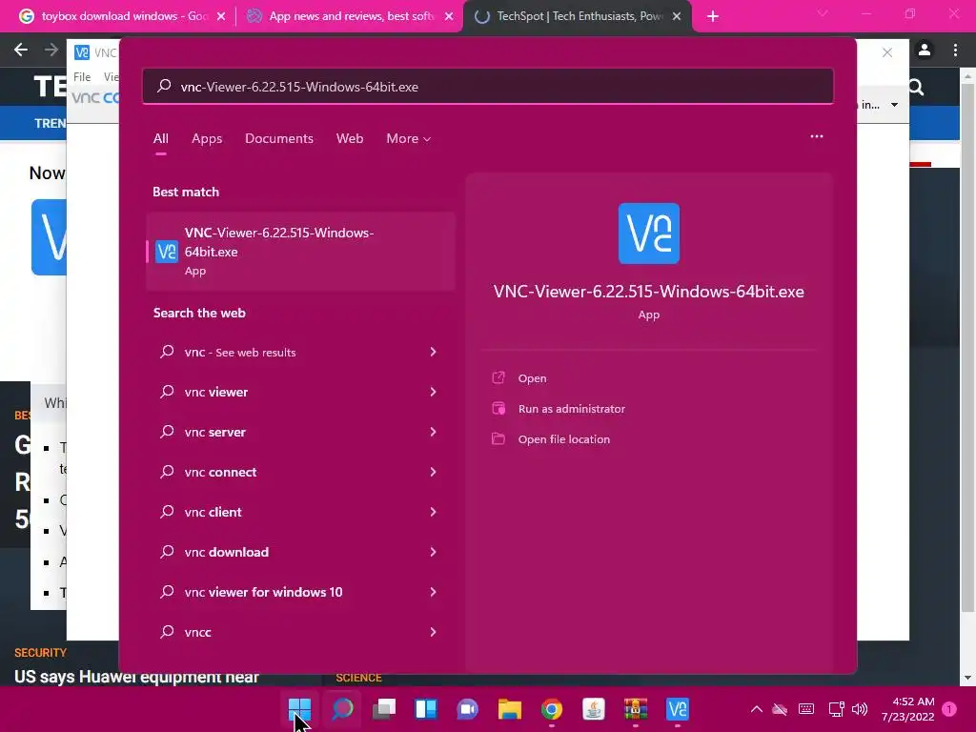Select the VNC-Viewer best match result
The image size is (976, 732).
point(300,251)
